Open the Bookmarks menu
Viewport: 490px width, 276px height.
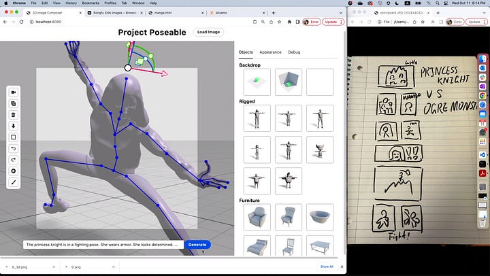91,3
